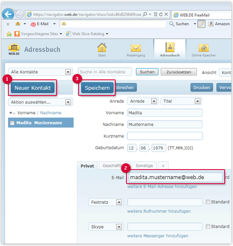
Task: Click the WEB.DE logo in header
Action: (14, 49)
